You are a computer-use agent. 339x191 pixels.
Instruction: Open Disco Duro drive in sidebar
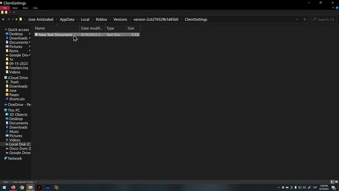(20, 149)
